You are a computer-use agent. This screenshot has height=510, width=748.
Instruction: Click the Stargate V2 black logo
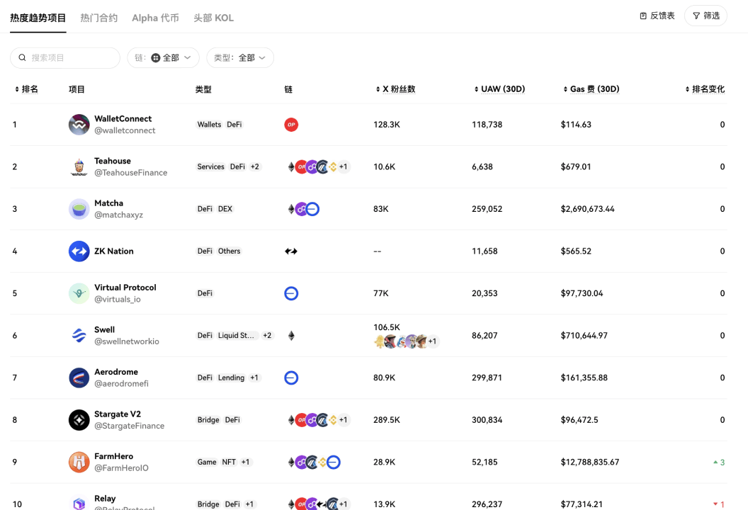[79, 420]
